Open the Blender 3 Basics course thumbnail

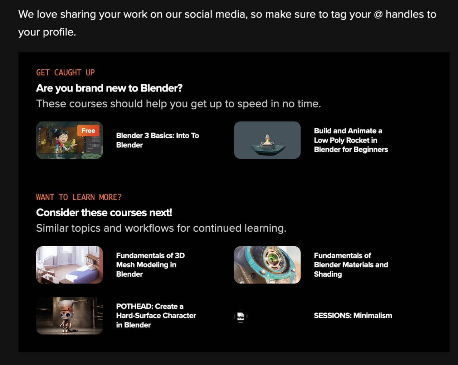69,140
